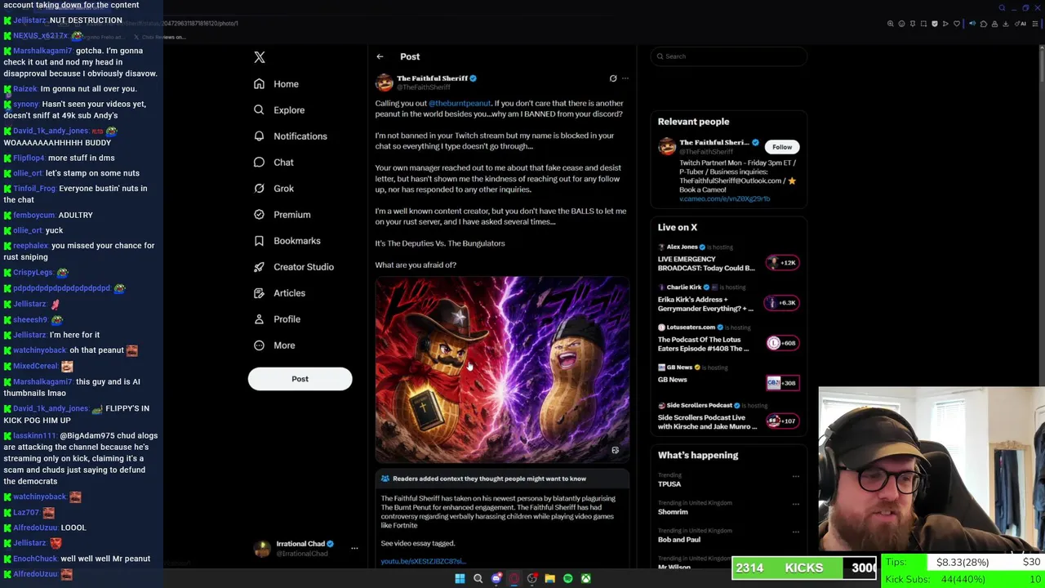
Task: Open Side Scrollers Podcast live item
Action: click(x=729, y=417)
